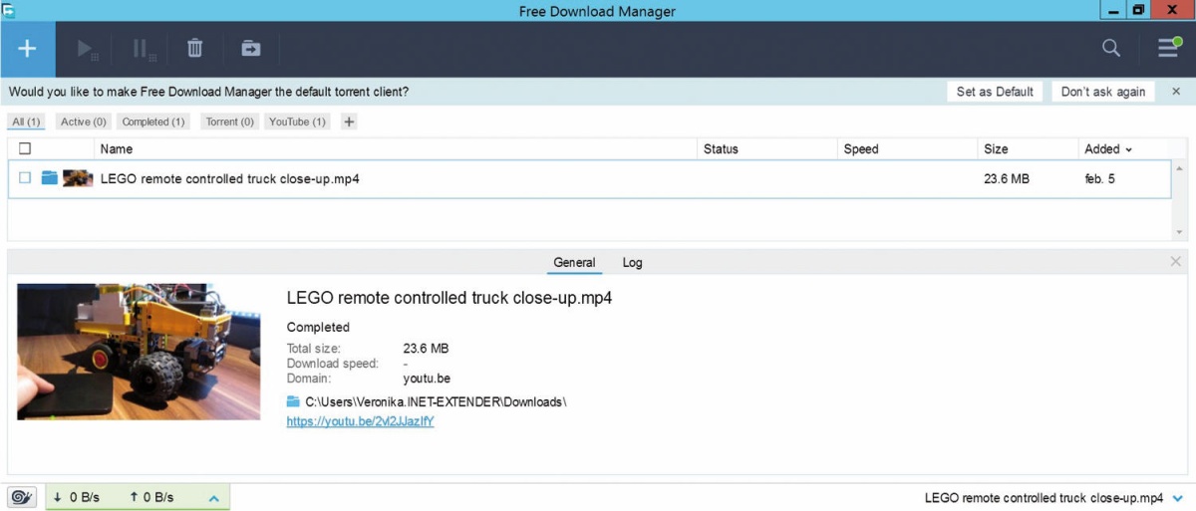Open folder icon in LEGO download row
1196x511 pixels.
pos(50,178)
